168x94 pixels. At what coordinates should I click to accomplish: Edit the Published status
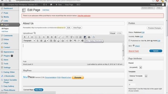pyautogui.click(x=143, y=32)
